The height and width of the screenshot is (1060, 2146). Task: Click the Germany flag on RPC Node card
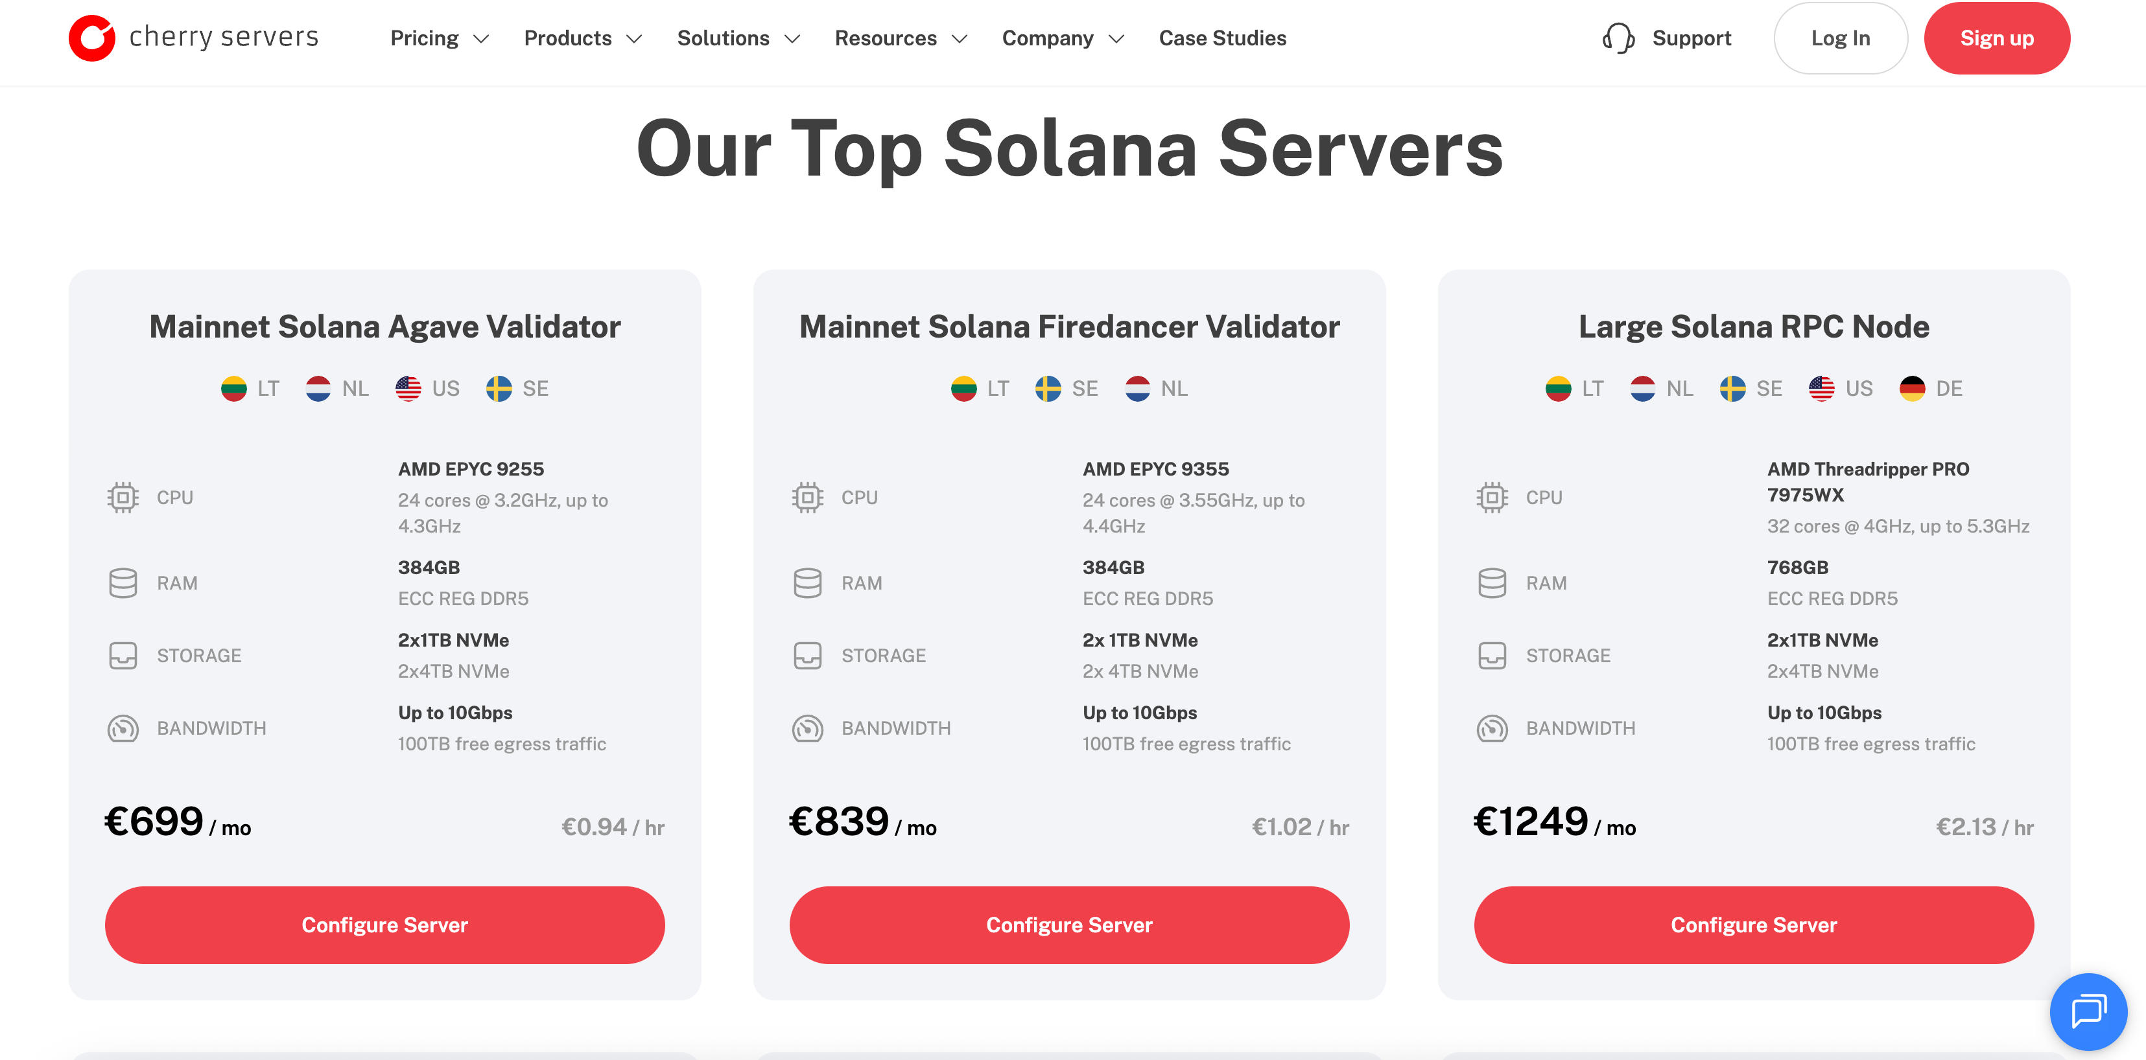point(1912,389)
